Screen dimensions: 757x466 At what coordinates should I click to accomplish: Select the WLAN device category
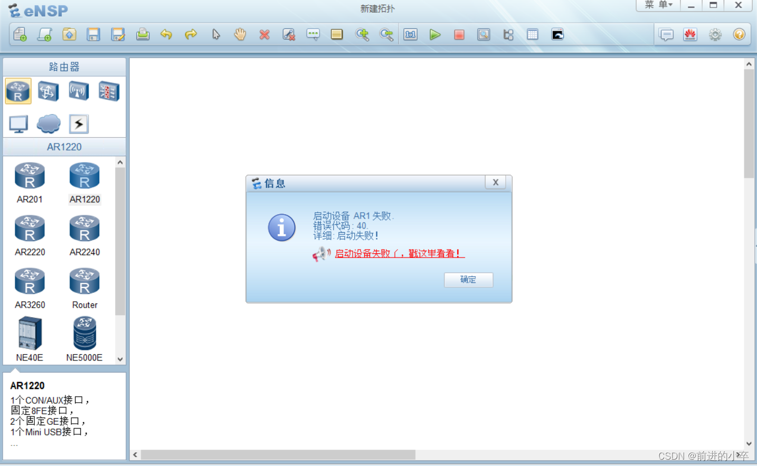[79, 91]
